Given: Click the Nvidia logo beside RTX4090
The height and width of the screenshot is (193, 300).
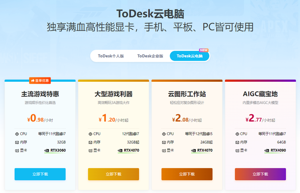Looking at the screenshot, I should pyautogui.click(x=267, y=150).
